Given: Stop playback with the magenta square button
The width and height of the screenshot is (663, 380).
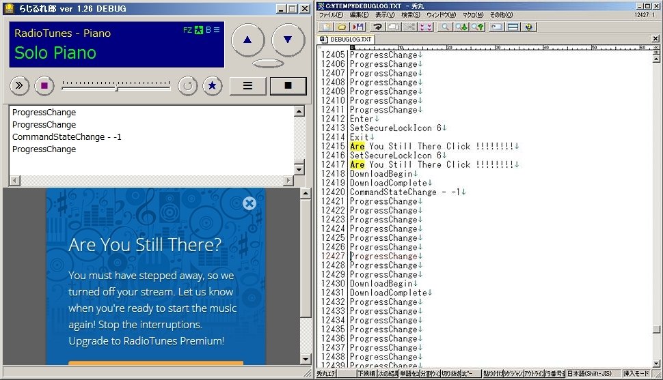Looking at the screenshot, I should (x=44, y=86).
